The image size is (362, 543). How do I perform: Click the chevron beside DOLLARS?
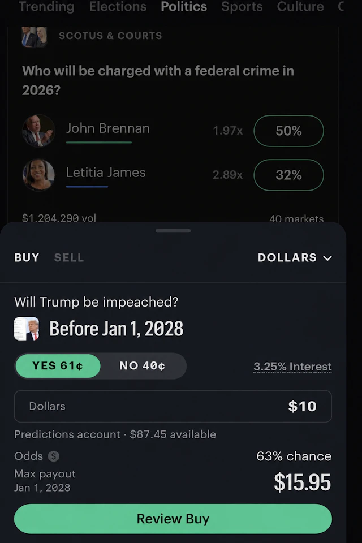327,258
